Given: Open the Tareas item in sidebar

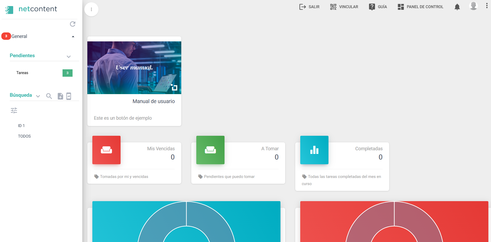Looking at the screenshot, I should click(22, 73).
